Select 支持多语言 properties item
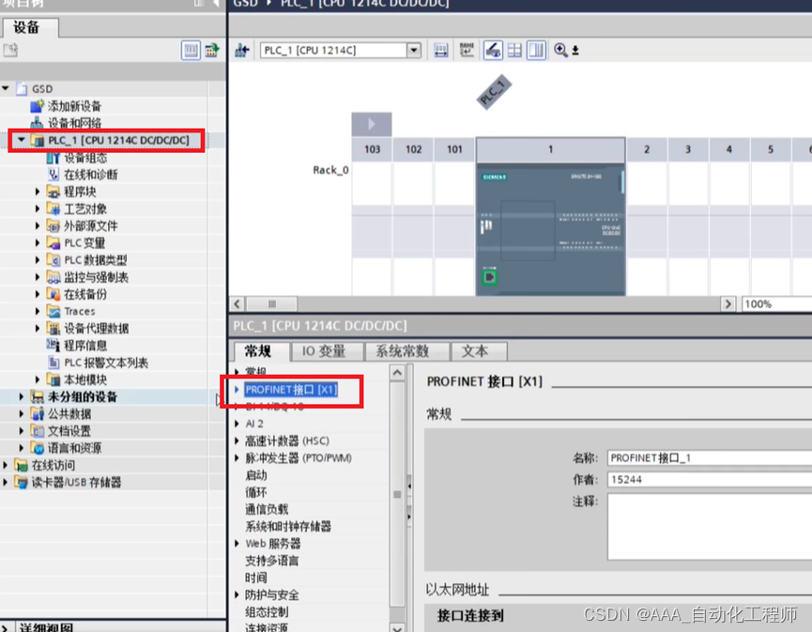 272,561
